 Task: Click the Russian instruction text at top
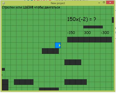pos(31,7)
